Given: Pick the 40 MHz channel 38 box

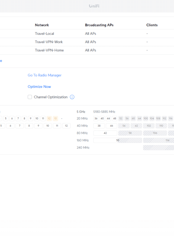Looking at the screenshot, I should (99, 126).
